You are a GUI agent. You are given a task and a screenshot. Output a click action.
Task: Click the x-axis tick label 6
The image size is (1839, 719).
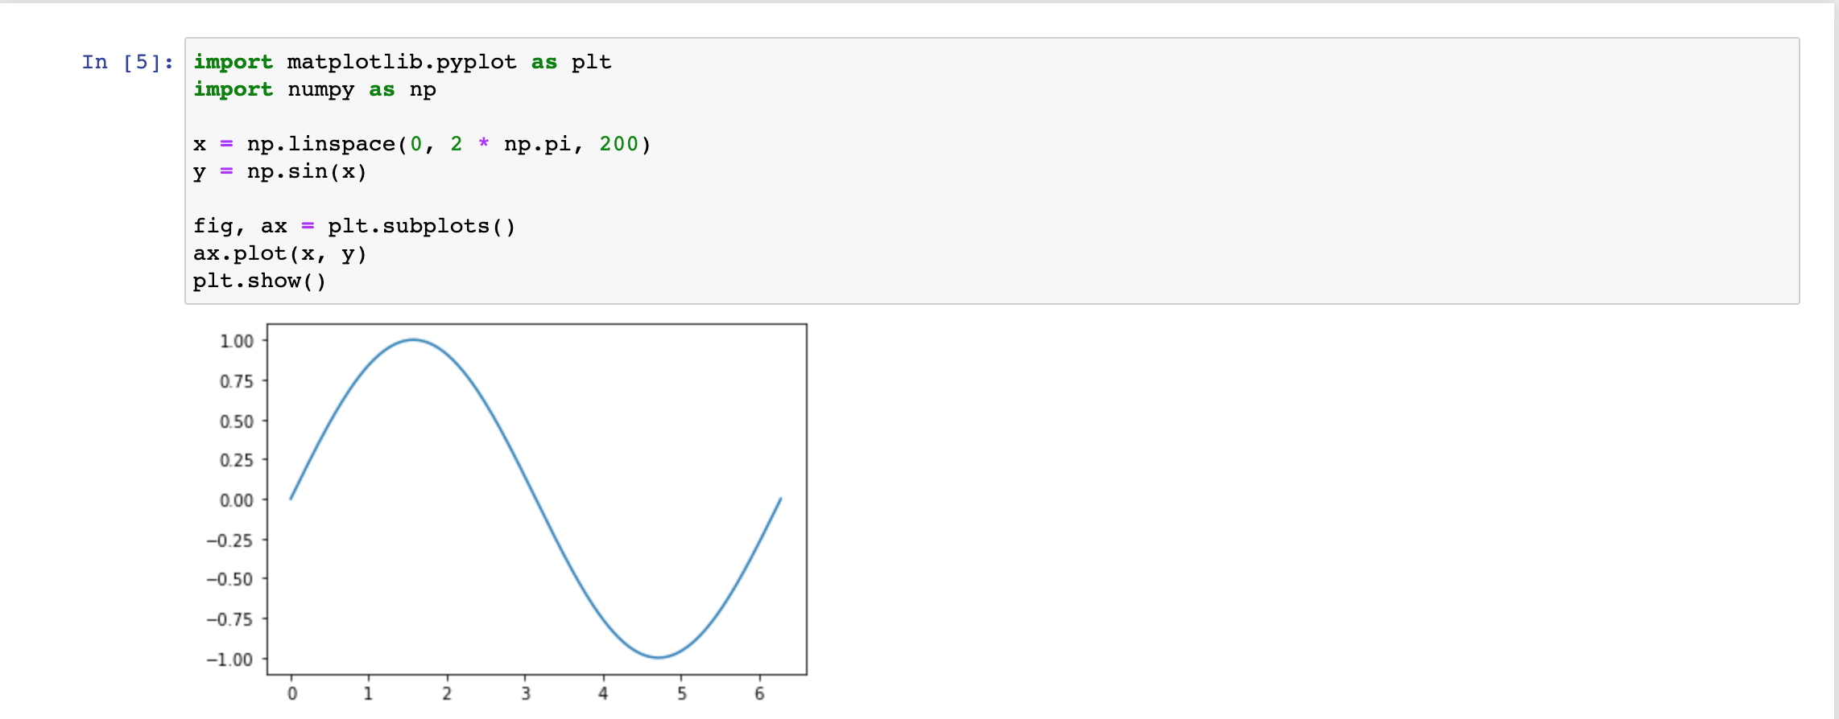[x=759, y=693]
